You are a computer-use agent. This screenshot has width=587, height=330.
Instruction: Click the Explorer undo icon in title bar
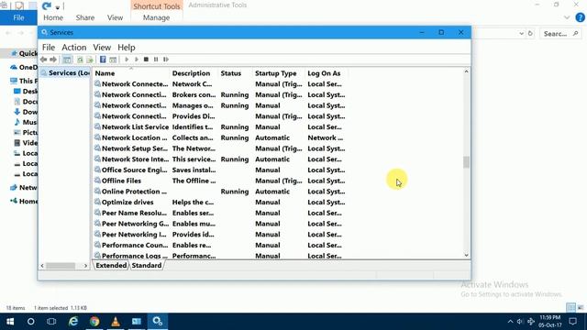[47, 6]
